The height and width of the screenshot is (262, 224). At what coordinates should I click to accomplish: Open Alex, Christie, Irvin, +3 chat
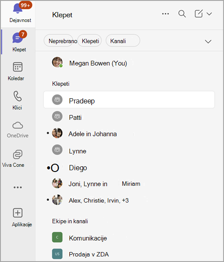click(x=129, y=200)
